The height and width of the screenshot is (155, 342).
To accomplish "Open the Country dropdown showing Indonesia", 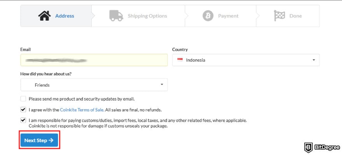I will (246, 60).
